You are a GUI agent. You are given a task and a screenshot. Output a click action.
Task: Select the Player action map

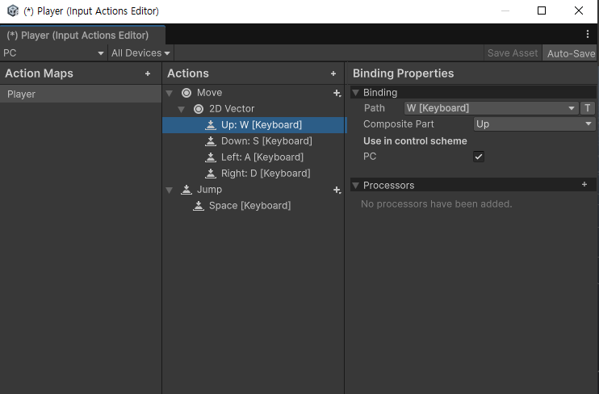click(81, 94)
